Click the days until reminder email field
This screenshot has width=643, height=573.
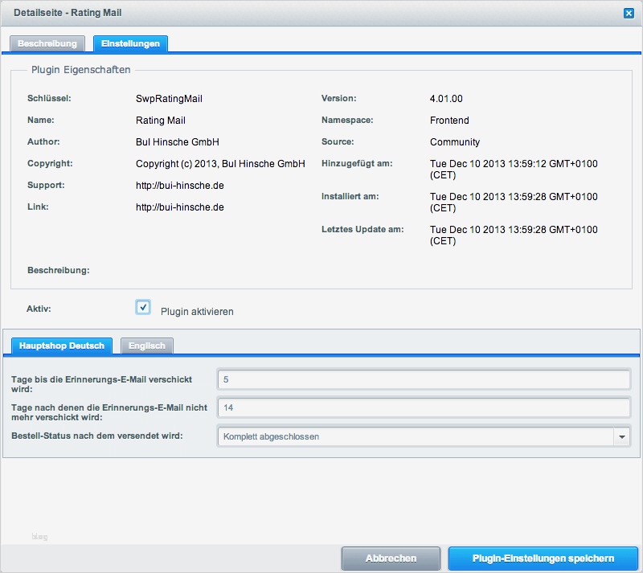424,379
